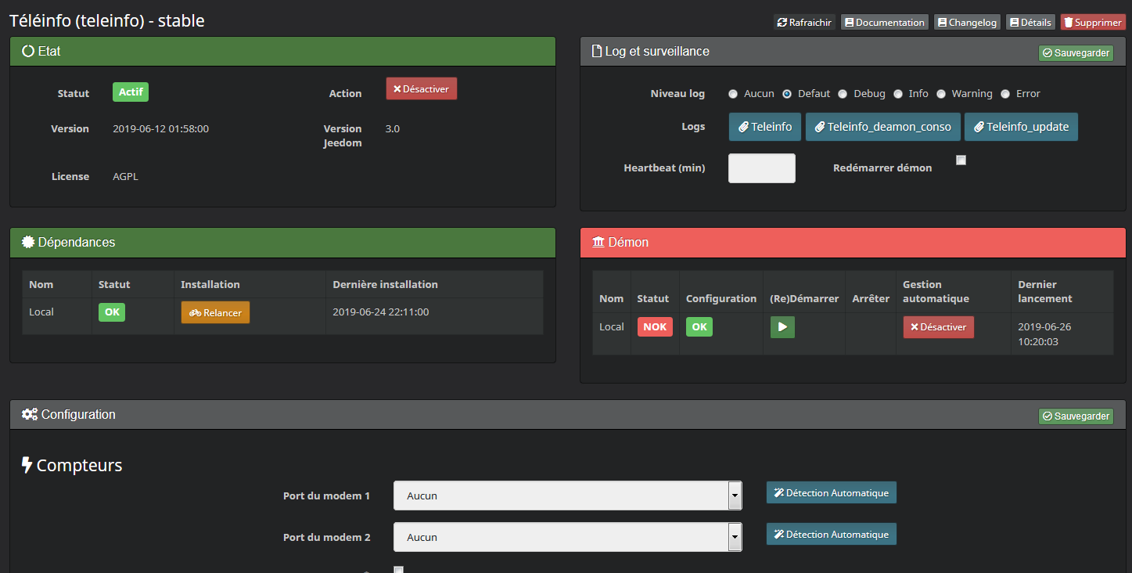
Task: Click the Dernière installation column header
Action: point(385,284)
